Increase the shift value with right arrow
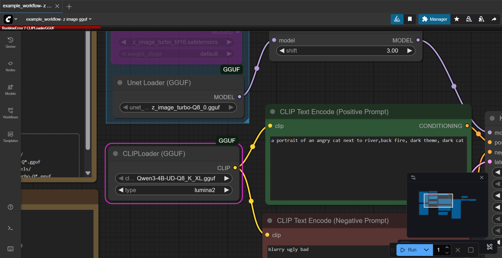Image resolution: width=502 pixels, height=258 pixels. point(410,51)
